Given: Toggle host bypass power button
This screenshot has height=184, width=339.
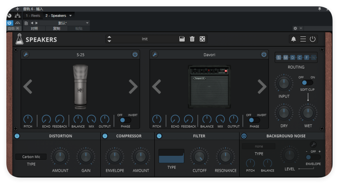Looking at the screenshot, I should pyautogui.click(x=10, y=23).
